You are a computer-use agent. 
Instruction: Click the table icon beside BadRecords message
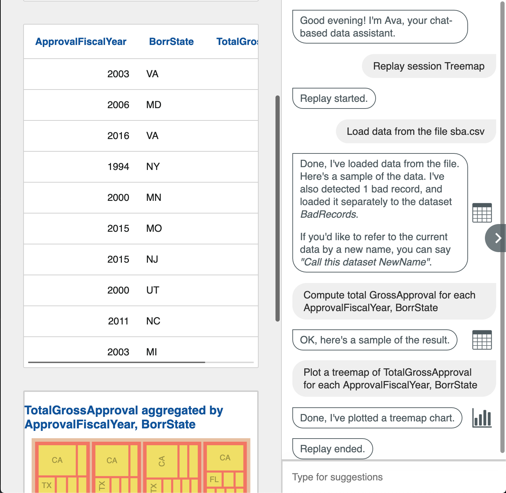click(x=482, y=212)
